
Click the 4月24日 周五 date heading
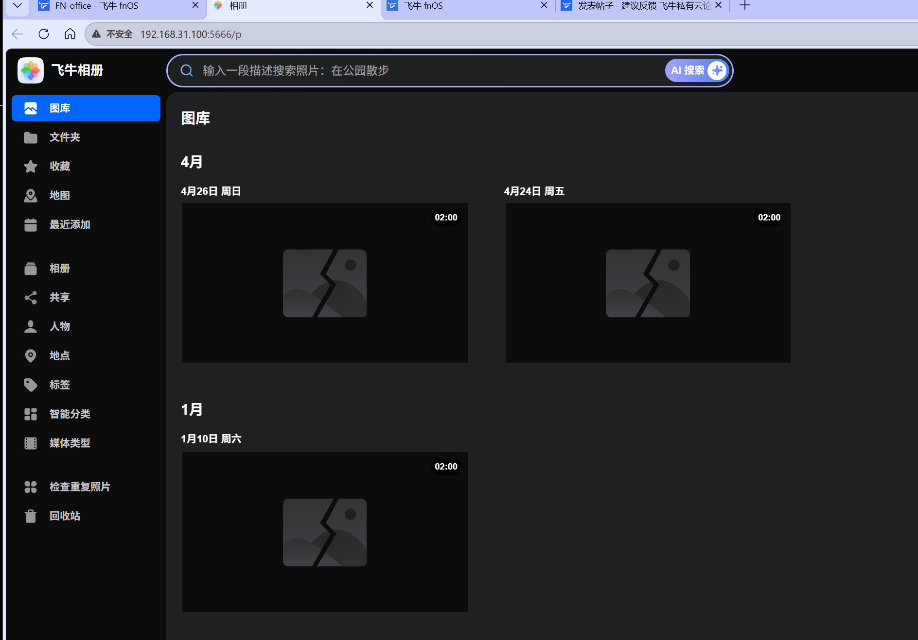(534, 191)
